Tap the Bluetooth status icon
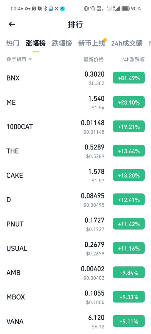151x334 pixels. pyautogui.click(x=45, y=9)
